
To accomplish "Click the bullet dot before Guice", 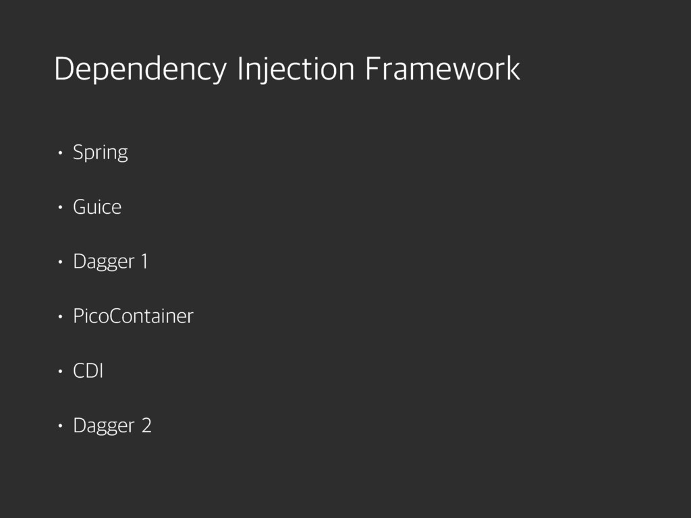I will 60,207.
